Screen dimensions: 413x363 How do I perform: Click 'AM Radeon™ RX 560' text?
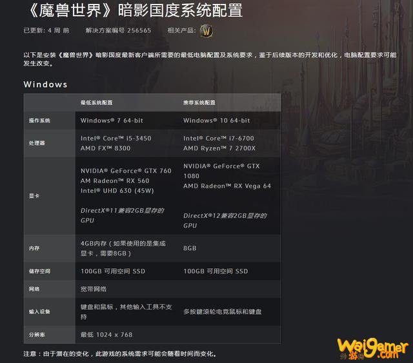tap(115, 181)
